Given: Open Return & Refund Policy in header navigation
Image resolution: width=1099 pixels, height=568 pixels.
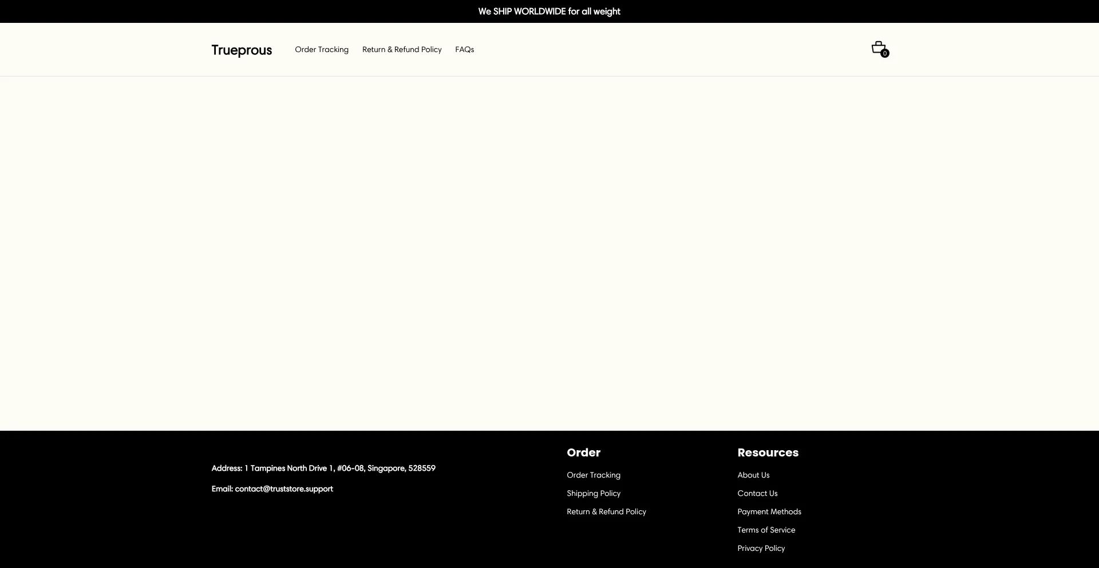Looking at the screenshot, I should 402,50.
